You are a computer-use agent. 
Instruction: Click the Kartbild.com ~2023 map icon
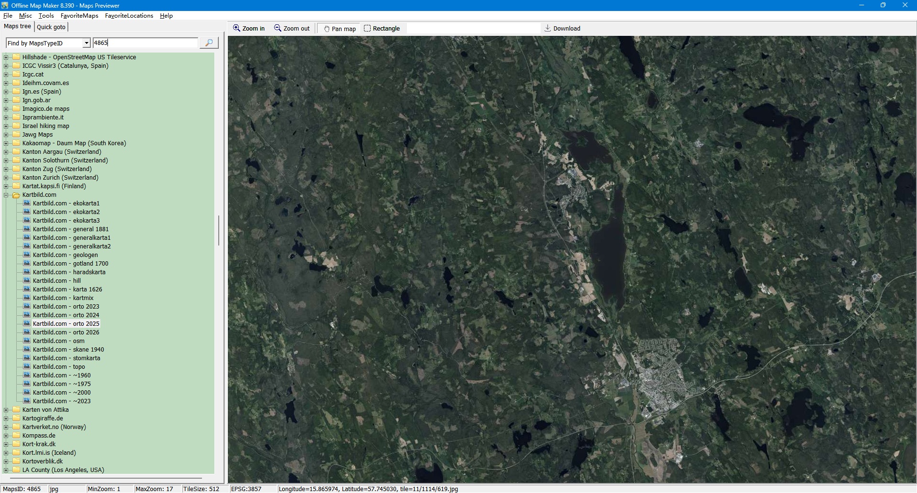pos(27,401)
